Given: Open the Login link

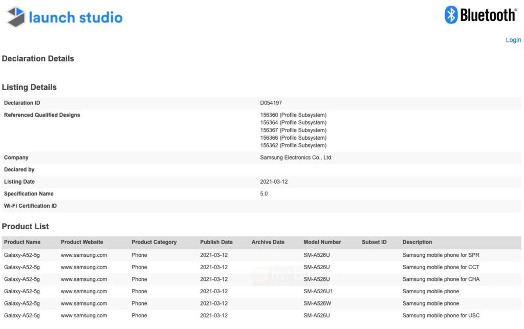Looking at the screenshot, I should tap(513, 40).
